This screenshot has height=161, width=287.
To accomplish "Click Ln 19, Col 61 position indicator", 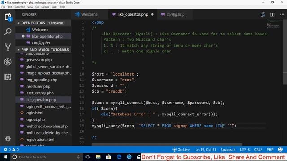I will pyautogui.click(x=206, y=149).
